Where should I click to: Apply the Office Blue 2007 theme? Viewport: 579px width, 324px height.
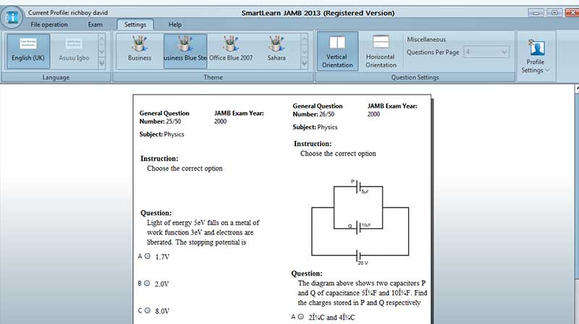point(231,51)
